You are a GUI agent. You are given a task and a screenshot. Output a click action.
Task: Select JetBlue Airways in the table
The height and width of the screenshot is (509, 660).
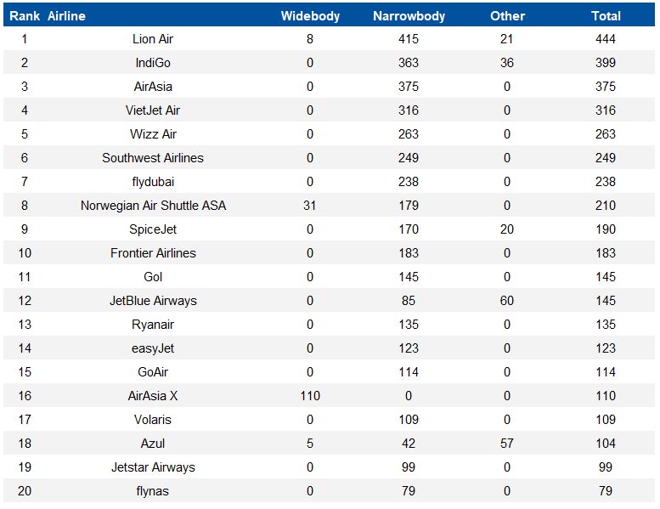click(153, 301)
